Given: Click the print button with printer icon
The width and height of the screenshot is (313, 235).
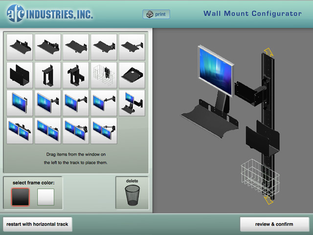Looking at the screenshot, I should tap(156, 14).
